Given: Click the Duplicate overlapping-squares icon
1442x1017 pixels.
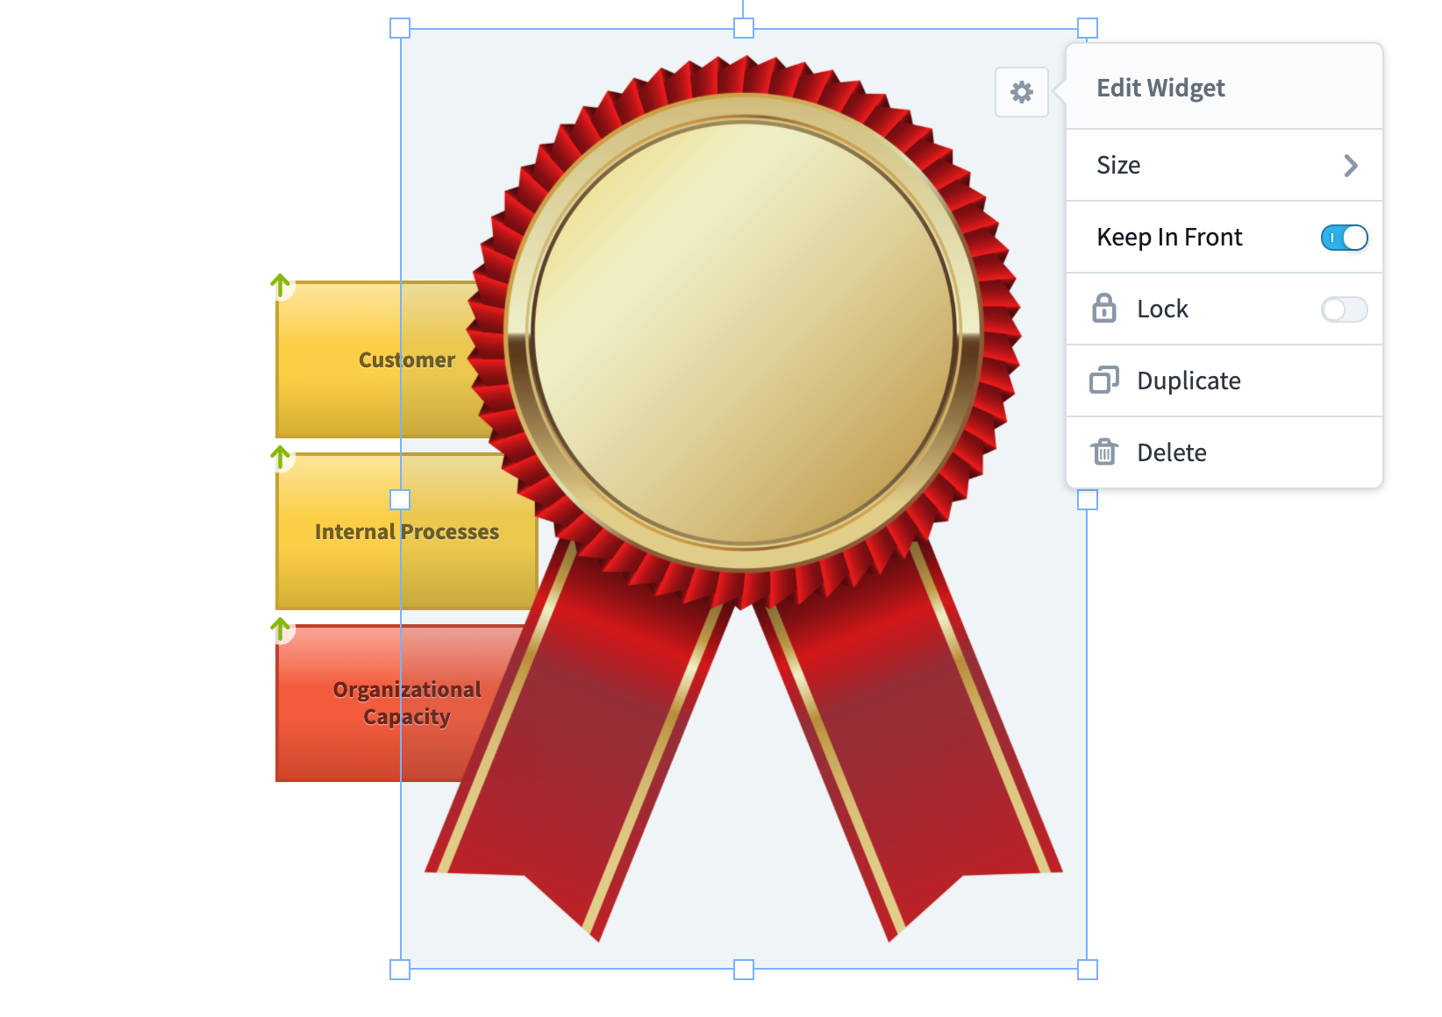Looking at the screenshot, I should click(x=1104, y=380).
